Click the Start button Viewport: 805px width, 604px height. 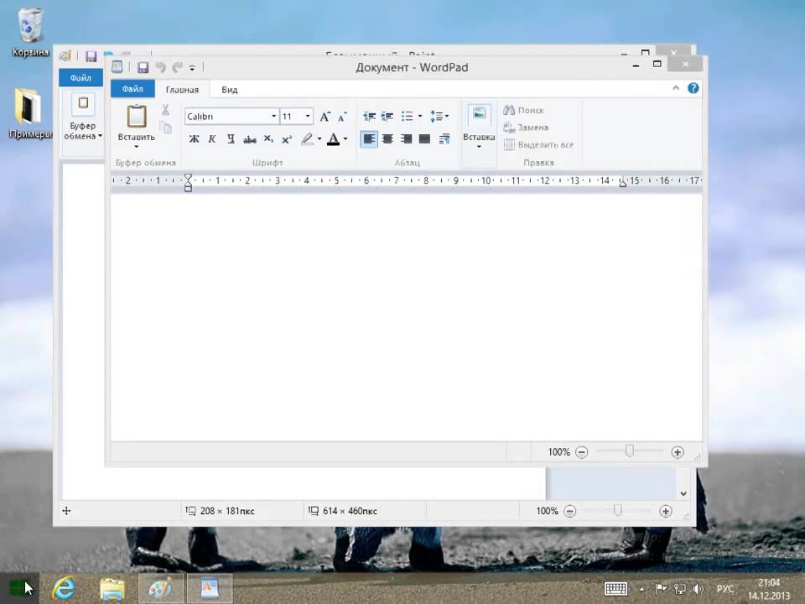[19, 588]
